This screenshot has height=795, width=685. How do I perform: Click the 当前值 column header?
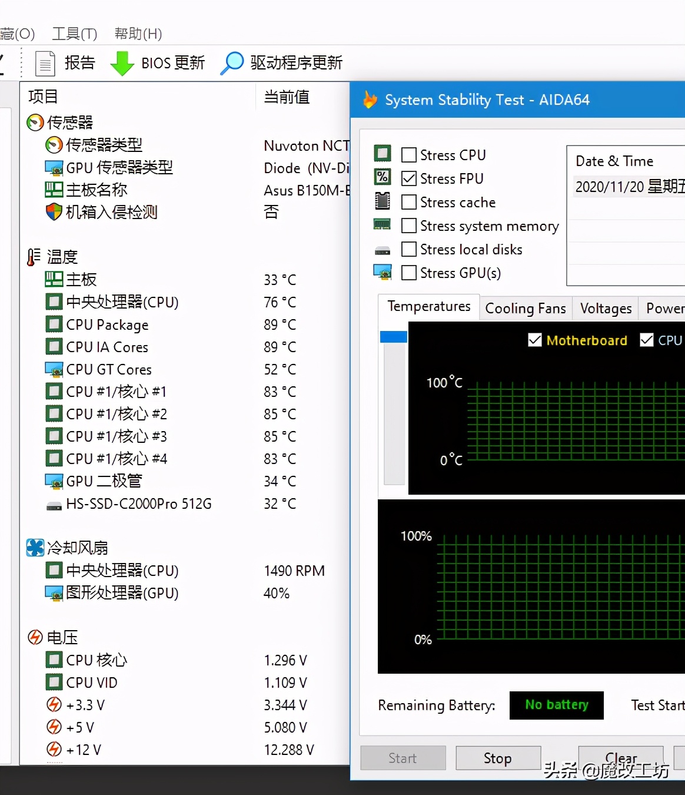tap(287, 97)
